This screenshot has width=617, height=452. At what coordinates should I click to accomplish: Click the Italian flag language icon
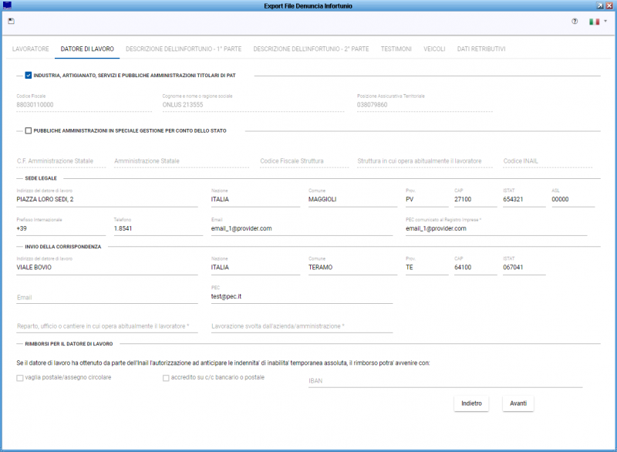pyautogui.click(x=594, y=22)
